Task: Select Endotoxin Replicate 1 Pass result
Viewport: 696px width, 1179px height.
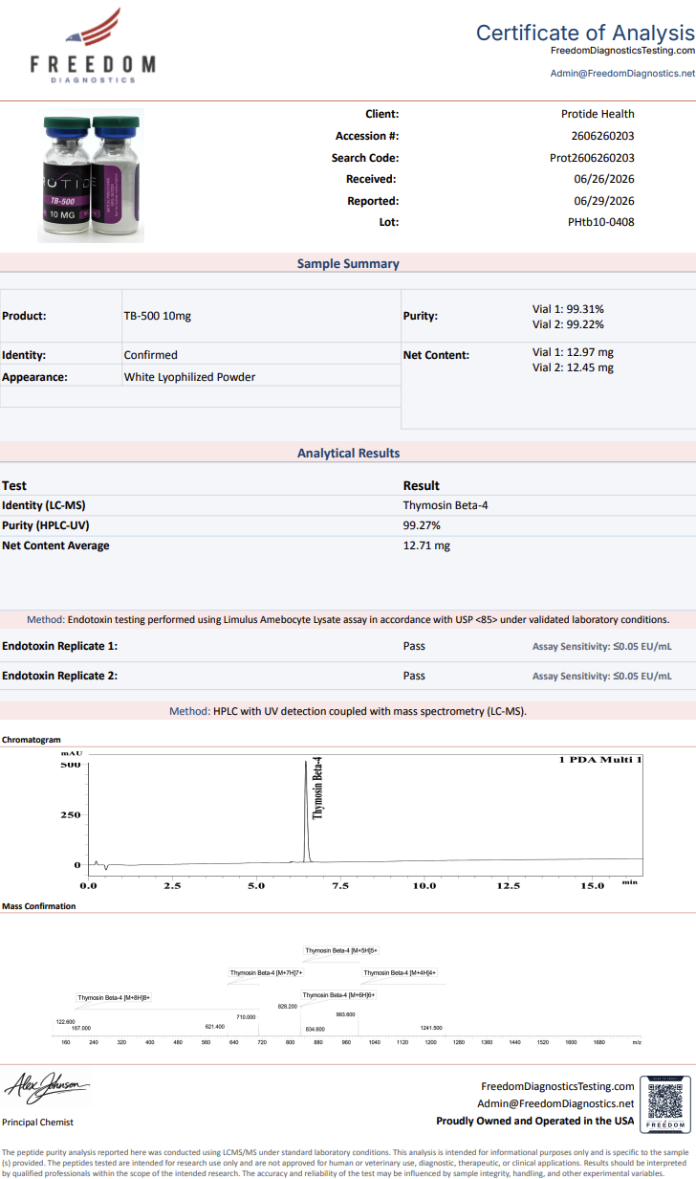Action: coord(414,646)
